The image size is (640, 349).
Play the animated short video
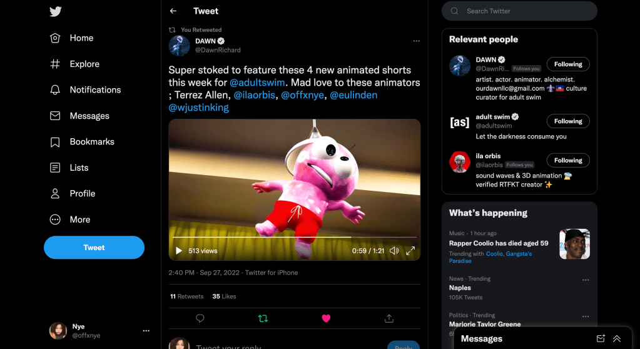(x=179, y=251)
